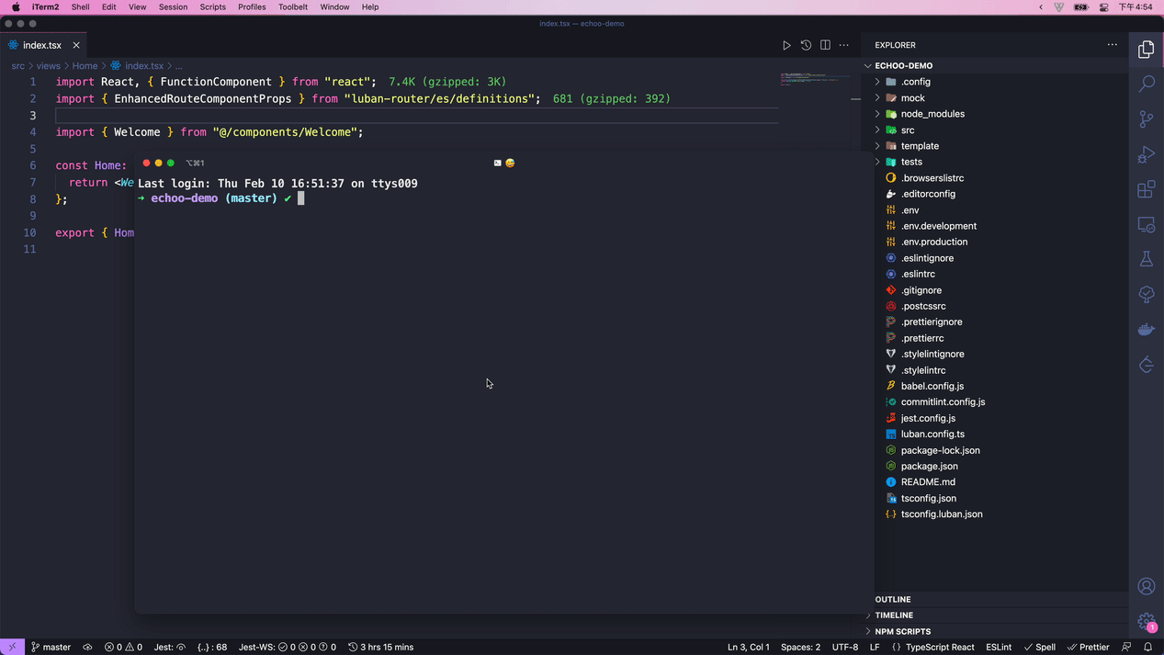Open the Profiles menu in menu bar
The height and width of the screenshot is (655, 1164).
(252, 7)
